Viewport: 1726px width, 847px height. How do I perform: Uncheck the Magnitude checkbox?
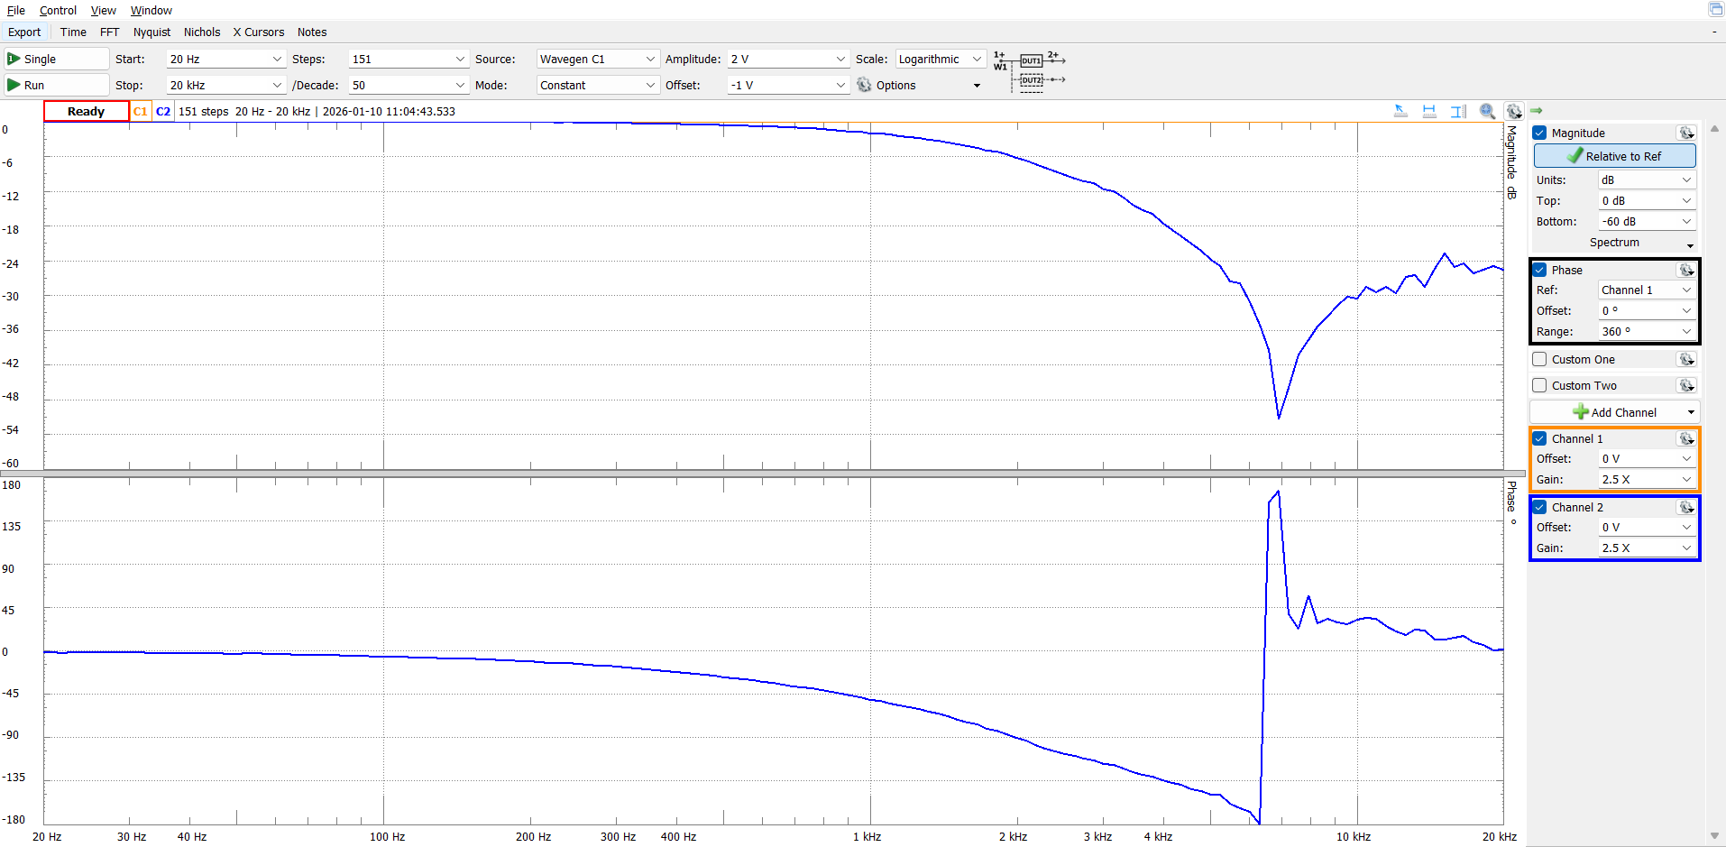coord(1540,133)
